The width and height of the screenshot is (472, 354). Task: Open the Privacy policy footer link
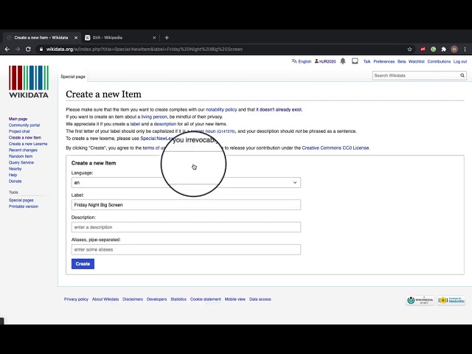pos(76,299)
